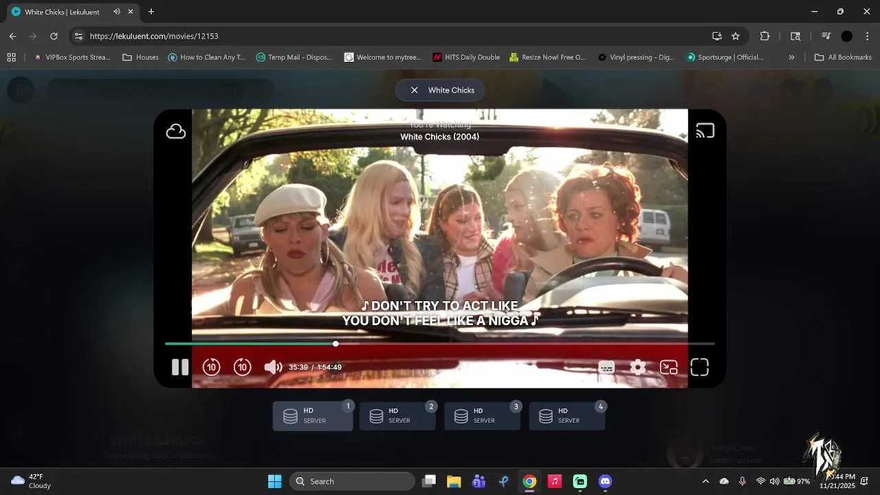This screenshot has width=880, height=495.
Task: Open a new browser tab
Action: (x=151, y=12)
